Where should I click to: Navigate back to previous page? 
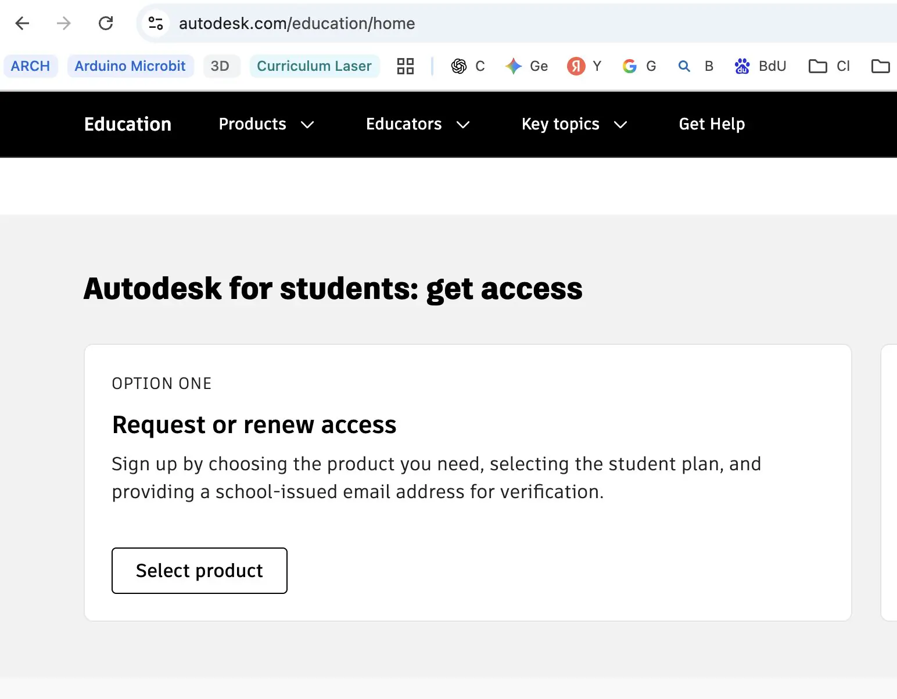tap(21, 23)
